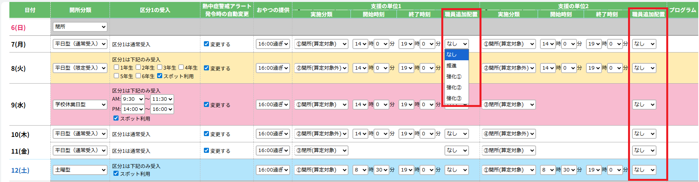Toggle the 変更する checkbox for 7(月)
Image resolution: width=699 pixels, height=182 pixels.
[206, 44]
